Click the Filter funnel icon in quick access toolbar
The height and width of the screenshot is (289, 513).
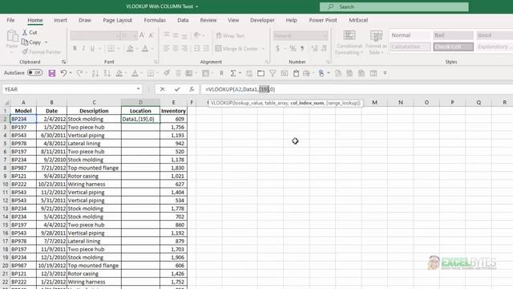coord(273,73)
